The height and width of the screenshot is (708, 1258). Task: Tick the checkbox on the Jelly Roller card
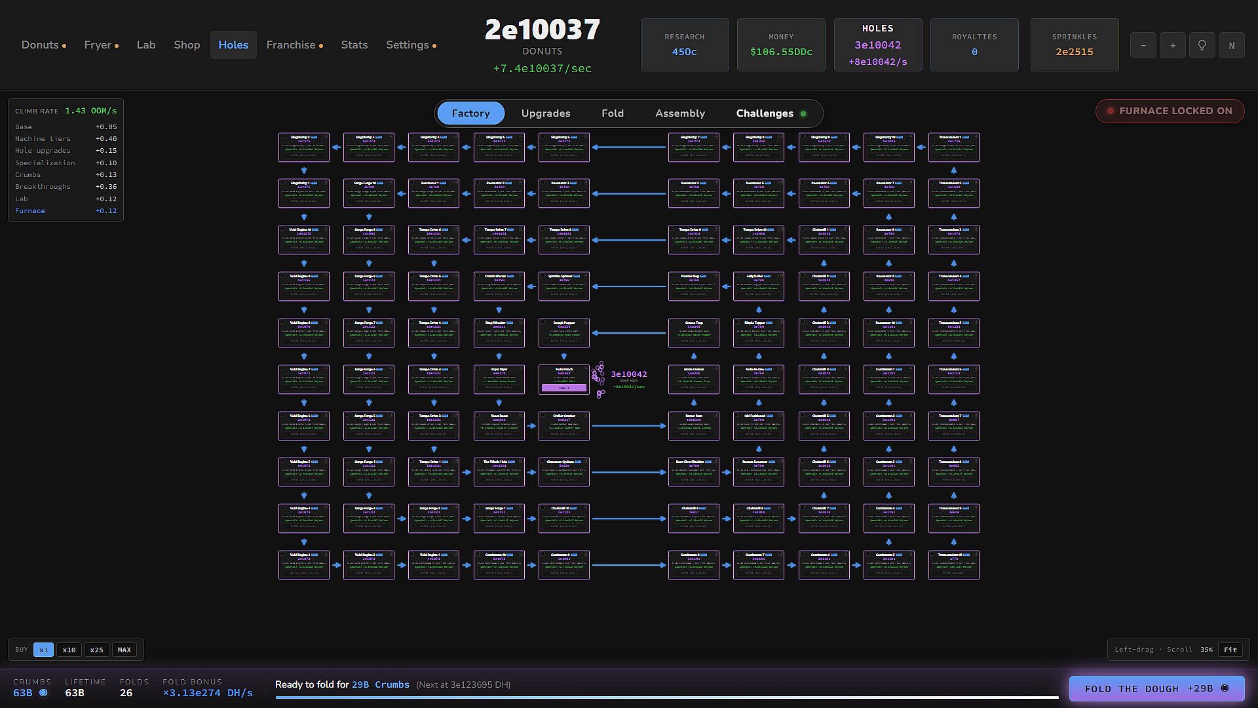click(x=737, y=275)
